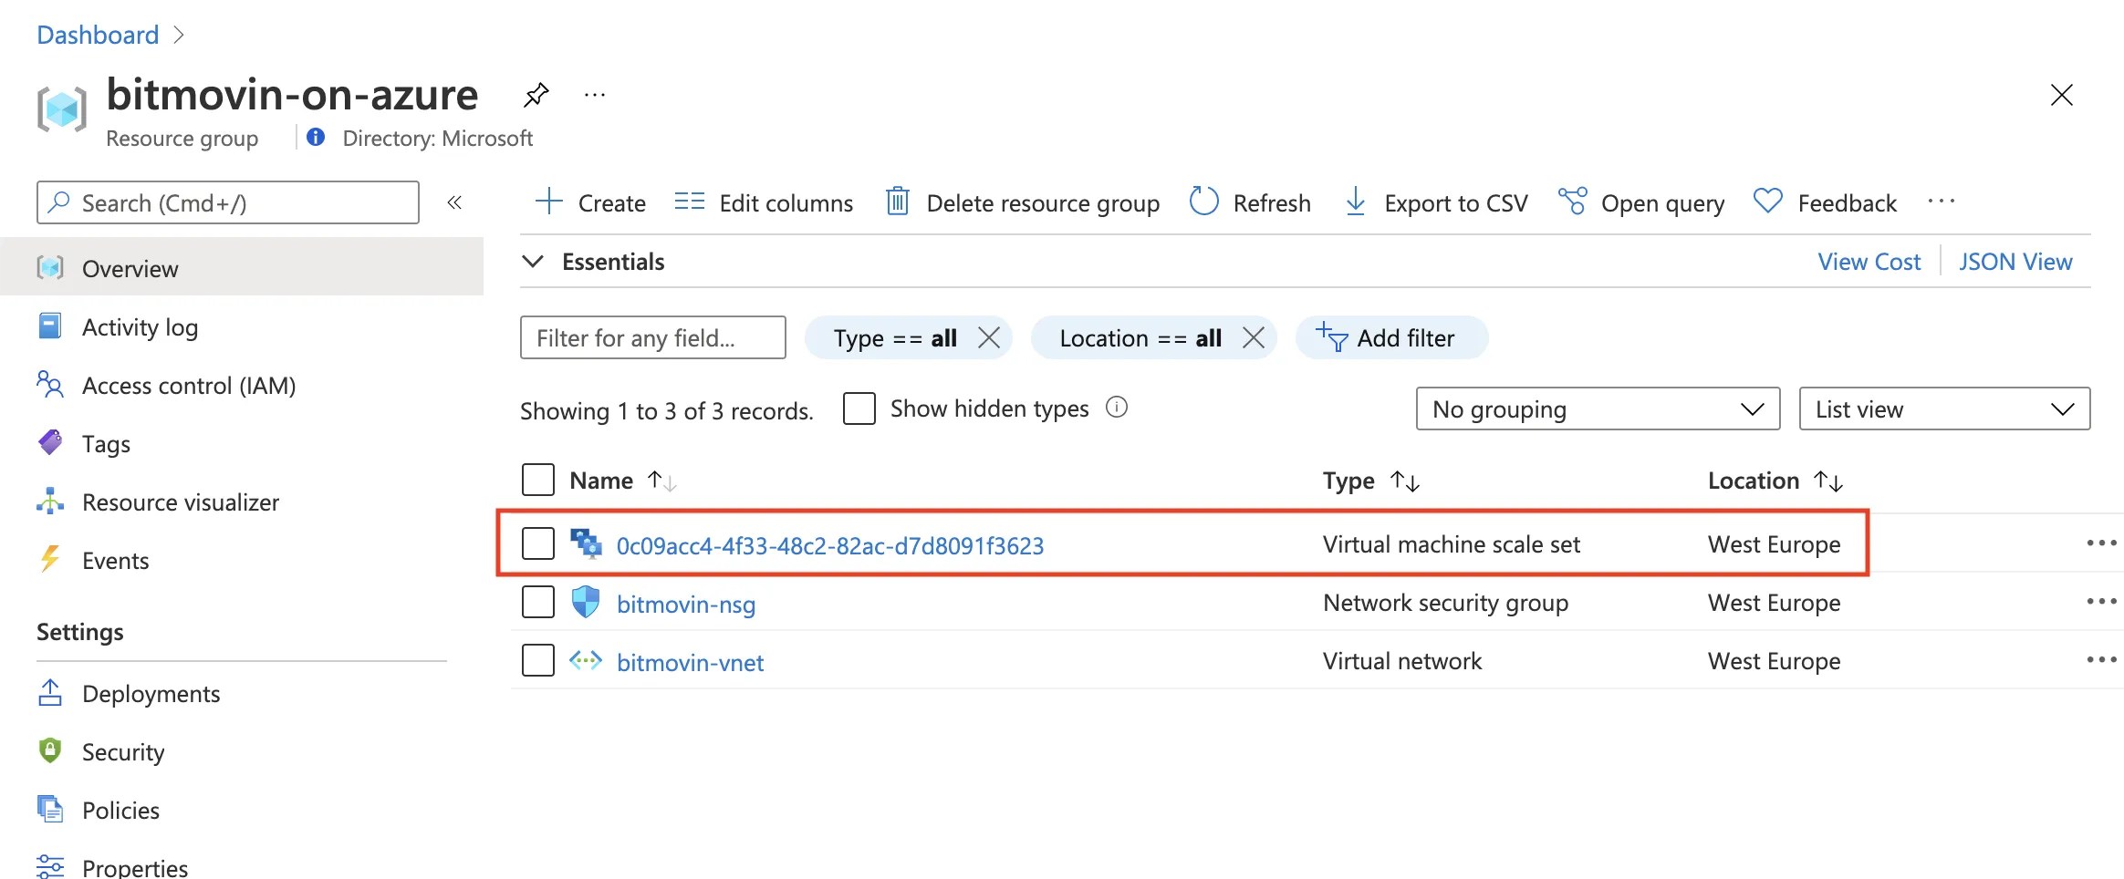2124x879 pixels.
Task: Create a new resource
Action: [x=590, y=202]
